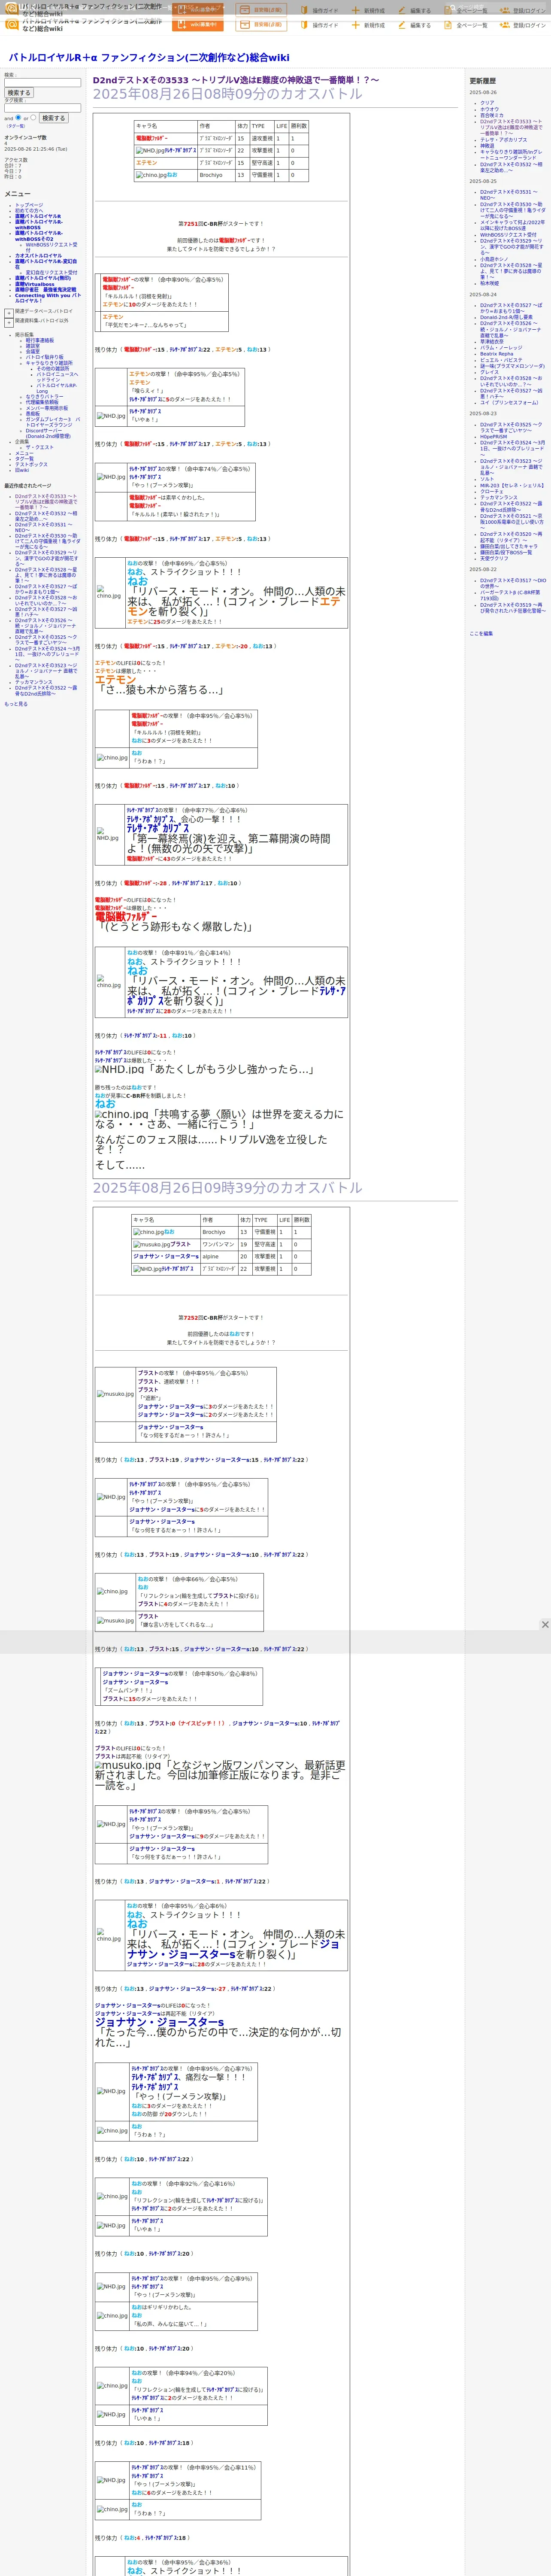The height and width of the screenshot is (2576, 551).
Task: Click the 検索 text input field
Action: pos(42,83)
